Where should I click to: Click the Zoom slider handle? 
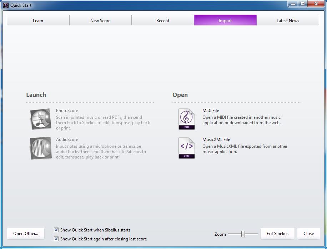point(243,234)
